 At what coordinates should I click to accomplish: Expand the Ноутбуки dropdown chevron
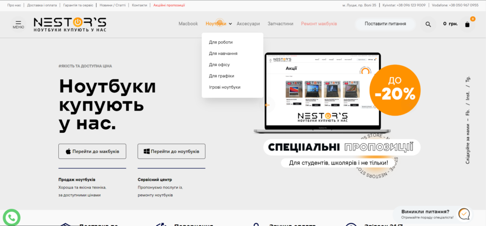230,24
